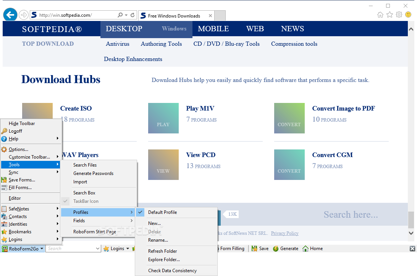Open the Convert Image to PDF link
This screenshot has width=417, height=276.
point(344,108)
